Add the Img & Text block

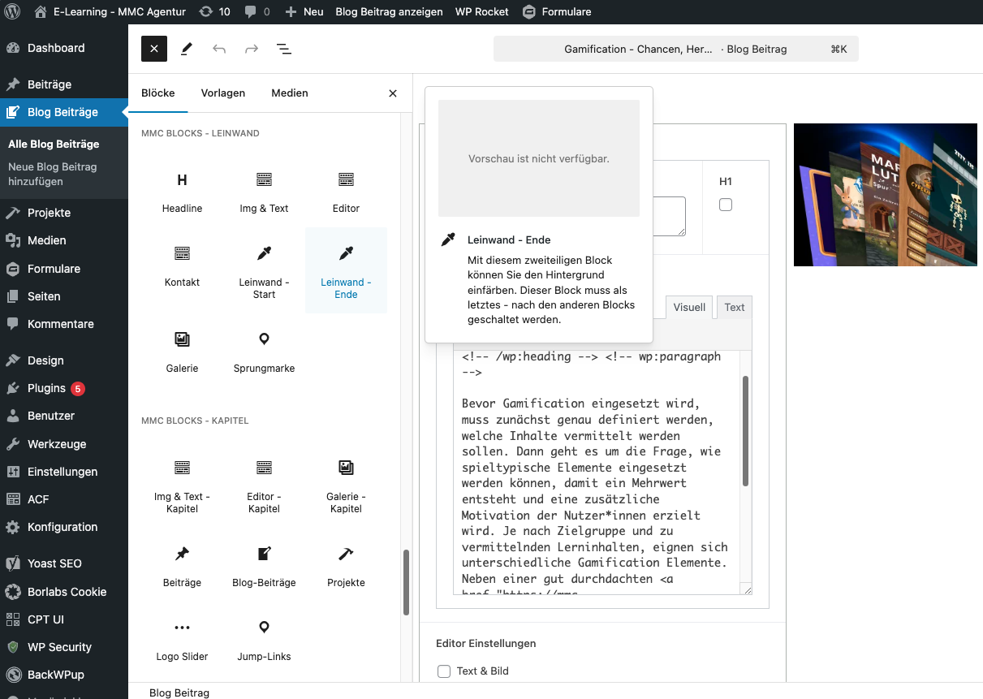pyautogui.click(x=264, y=192)
